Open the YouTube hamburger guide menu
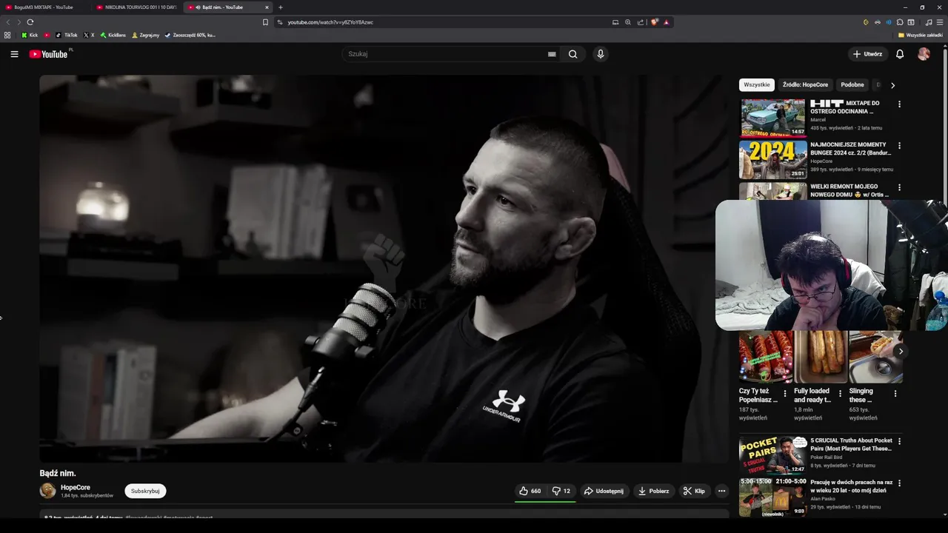The height and width of the screenshot is (533, 948). click(14, 54)
